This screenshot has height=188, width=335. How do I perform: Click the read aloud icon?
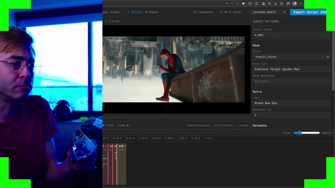(x=232, y=3)
